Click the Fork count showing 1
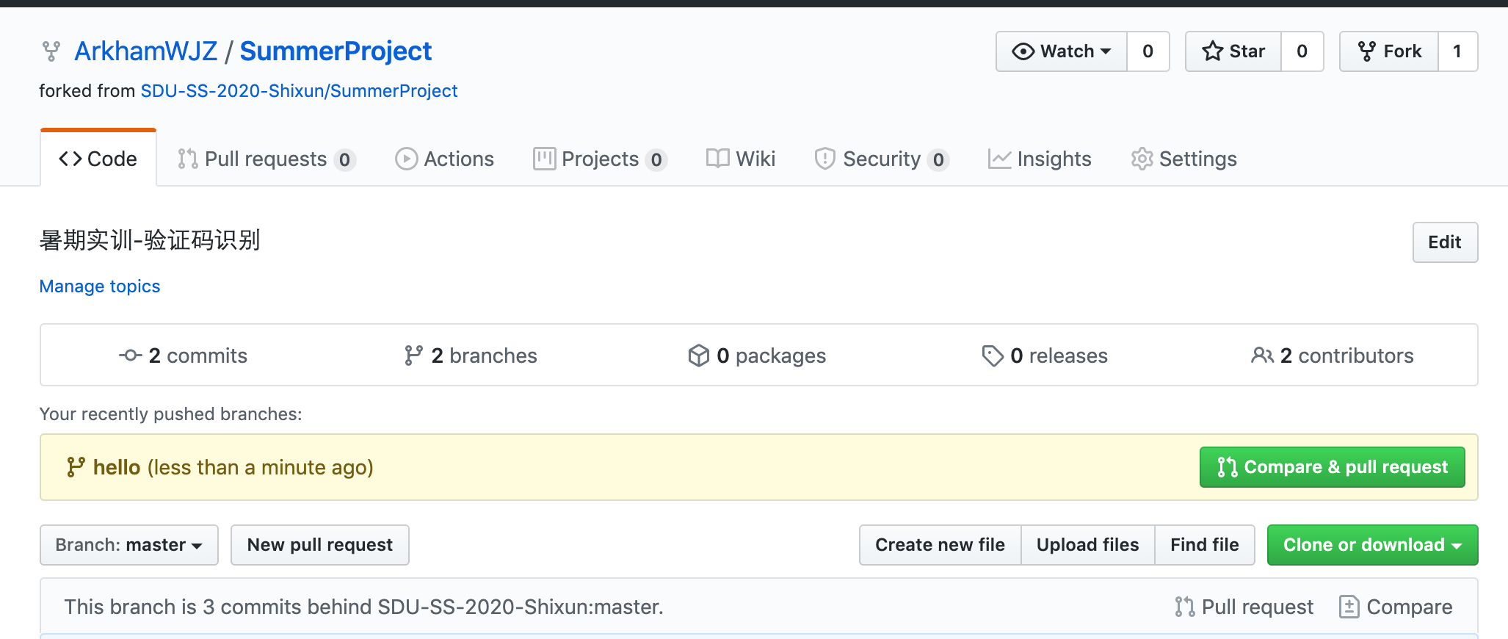1508x639 pixels. point(1458,51)
